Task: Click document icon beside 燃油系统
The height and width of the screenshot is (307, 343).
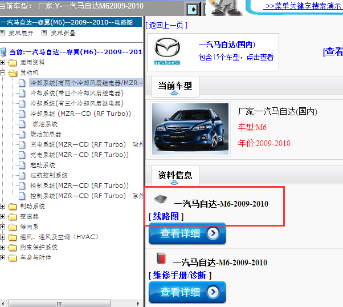Action: tap(22, 124)
